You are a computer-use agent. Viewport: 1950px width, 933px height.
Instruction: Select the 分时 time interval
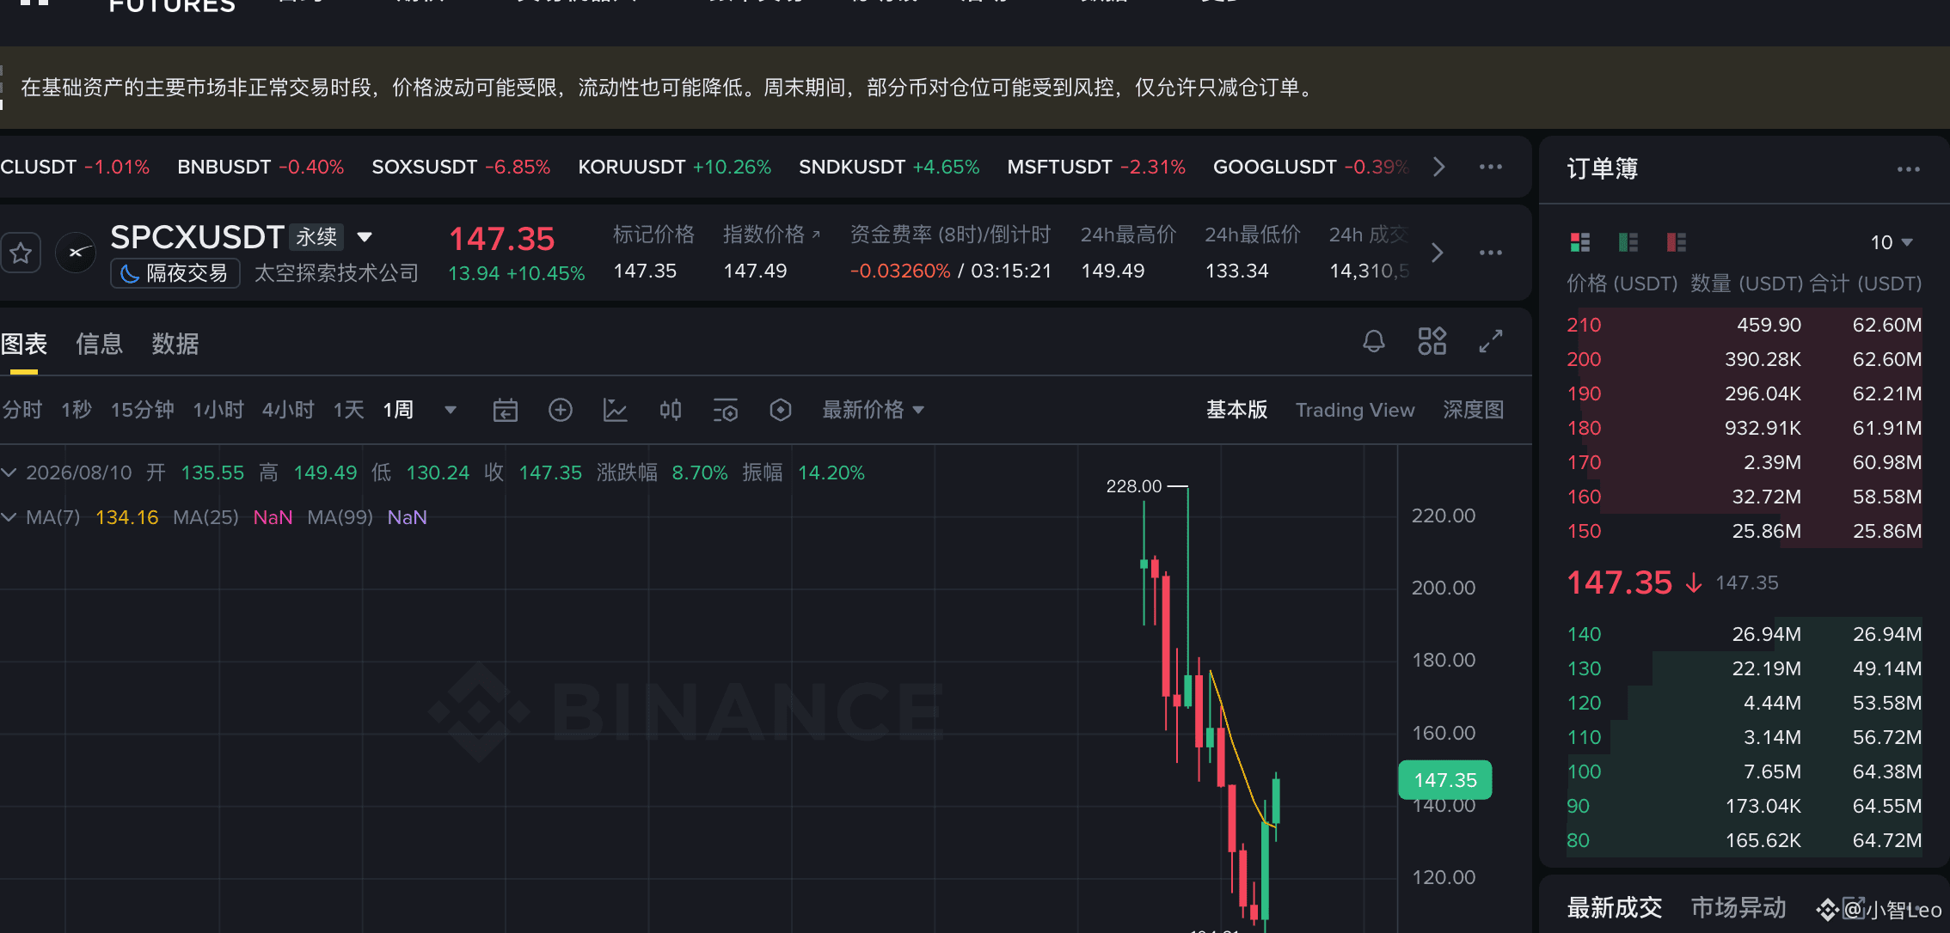22,410
